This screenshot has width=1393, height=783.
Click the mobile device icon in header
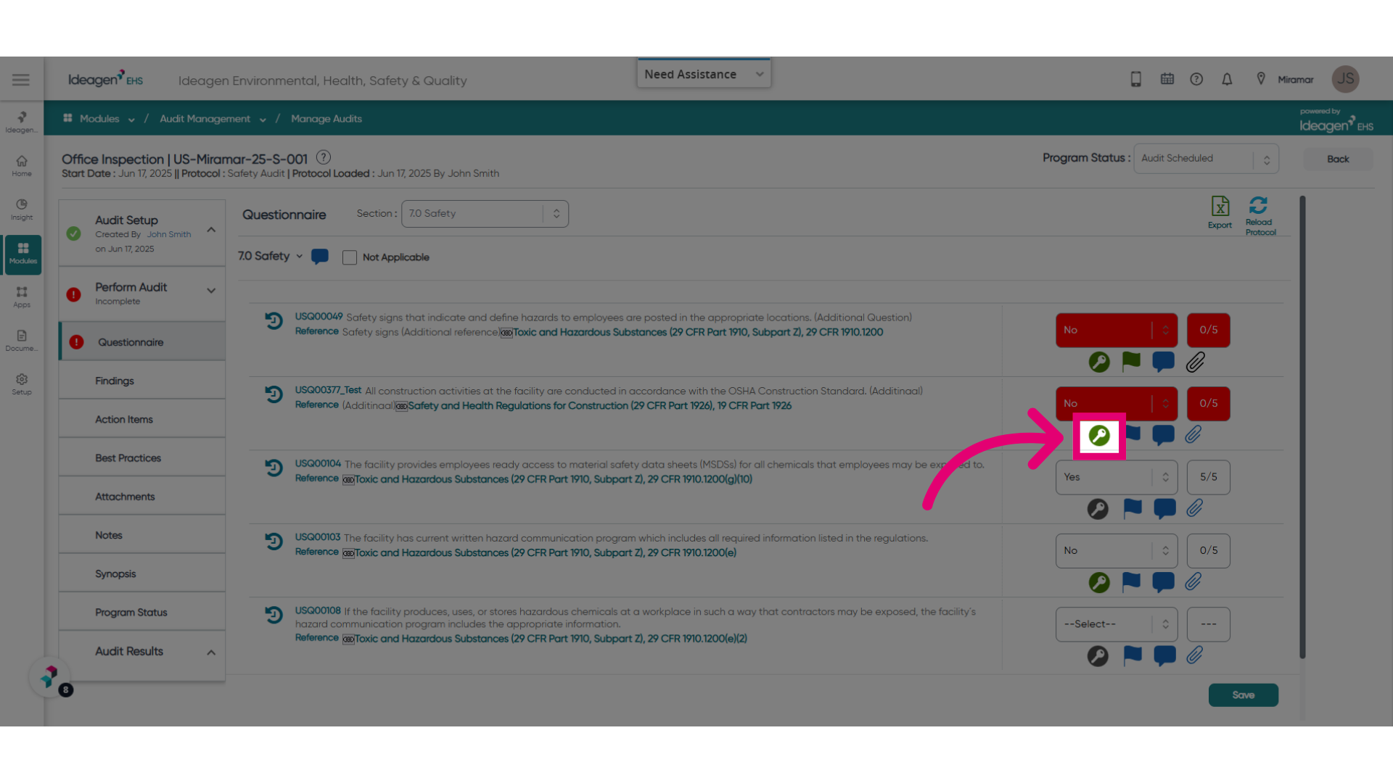1136,79
